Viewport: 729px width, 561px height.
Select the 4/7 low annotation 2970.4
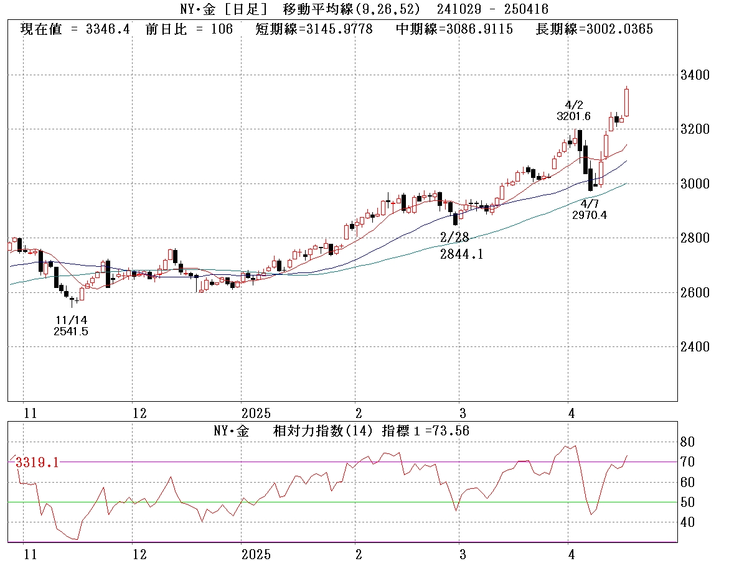pyautogui.click(x=589, y=215)
